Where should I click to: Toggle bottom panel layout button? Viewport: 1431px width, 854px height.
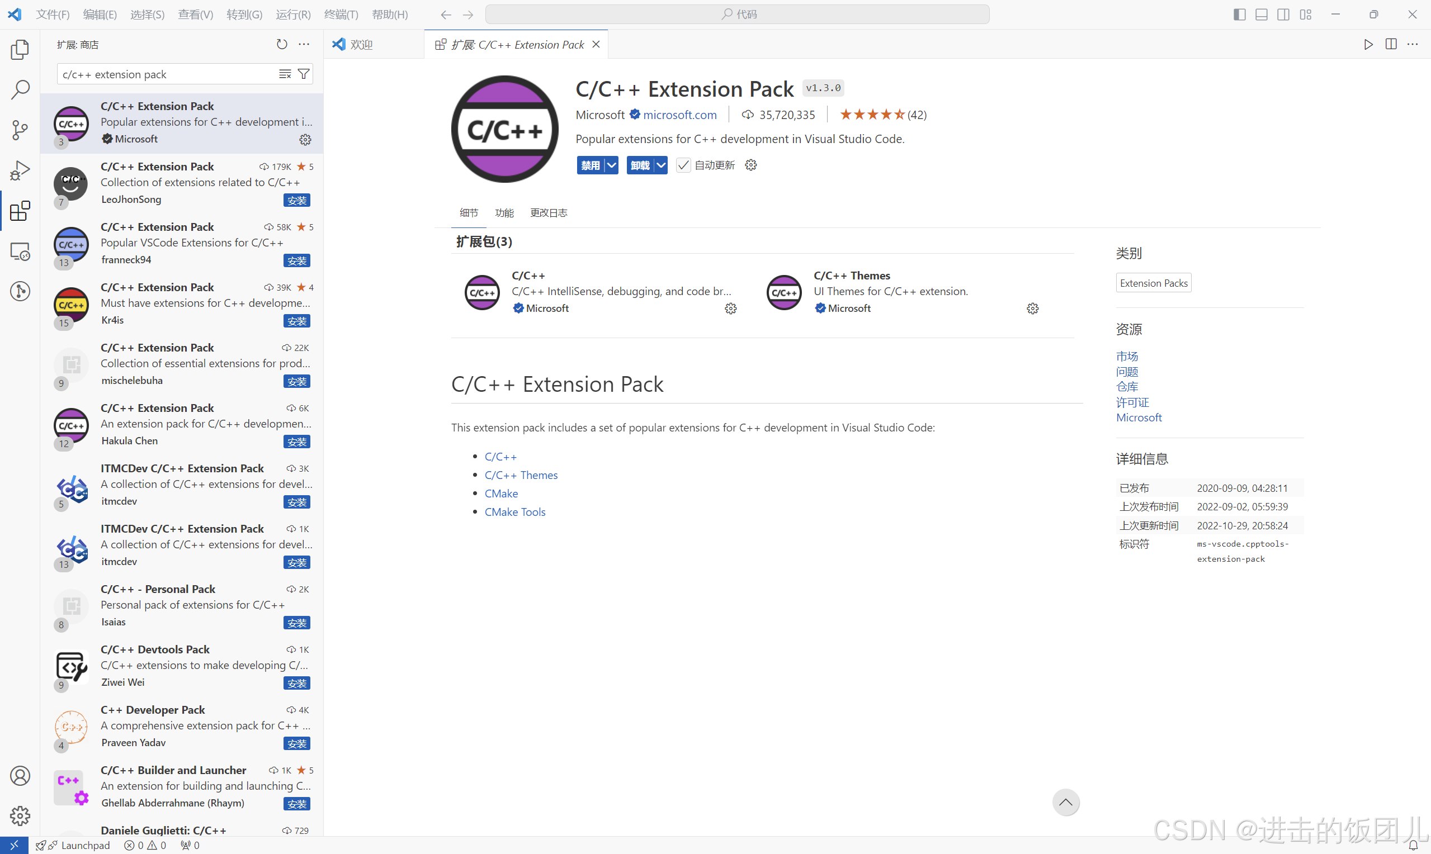(x=1261, y=15)
